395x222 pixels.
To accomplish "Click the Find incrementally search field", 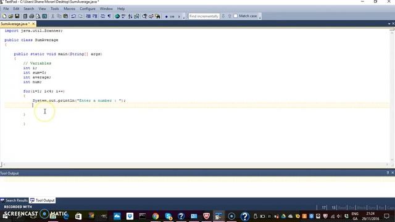I will (204, 16).
